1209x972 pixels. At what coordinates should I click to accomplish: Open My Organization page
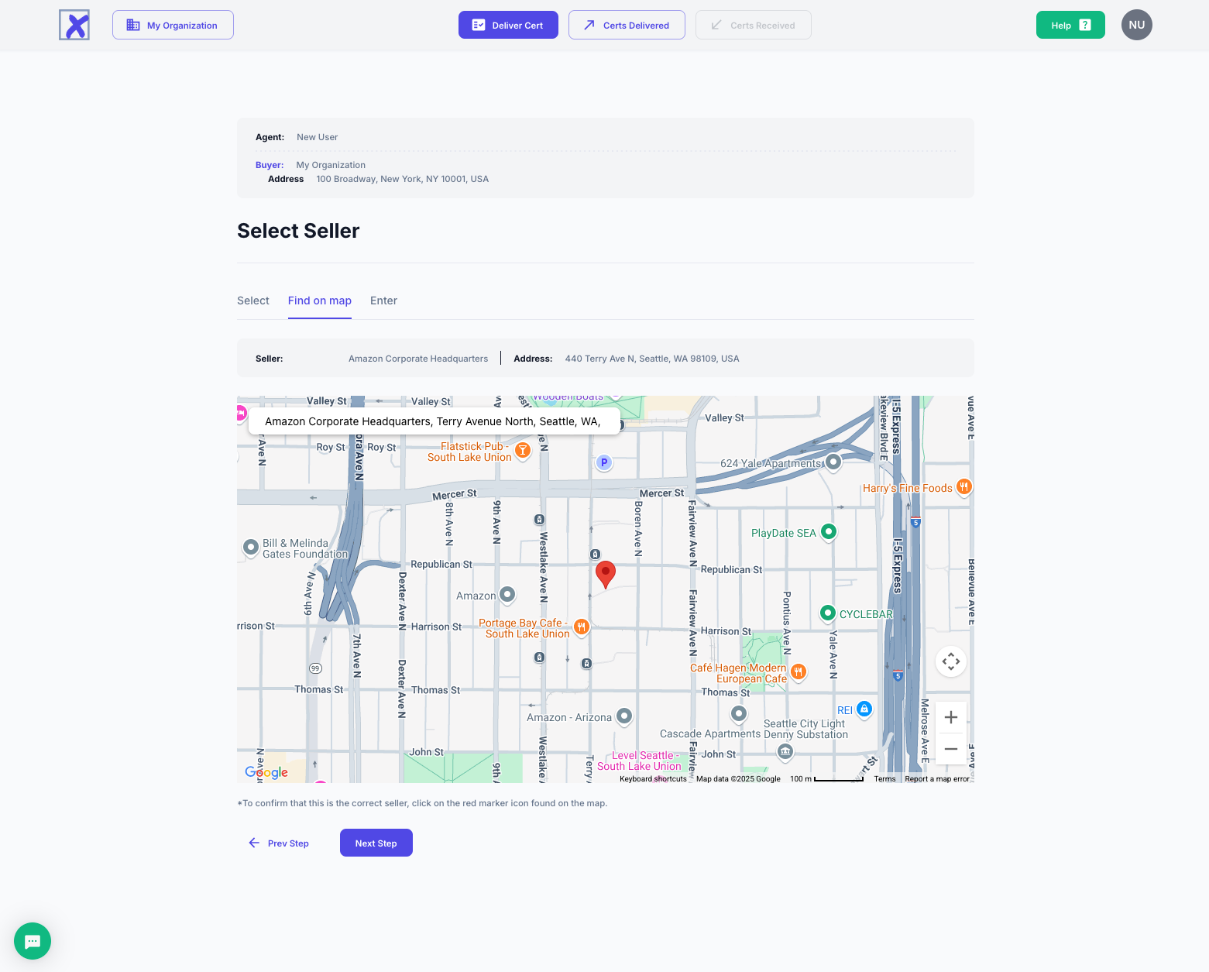point(173,25)
